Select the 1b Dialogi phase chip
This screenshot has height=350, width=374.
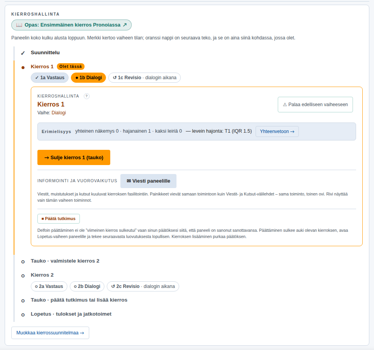tap(88, 78)
